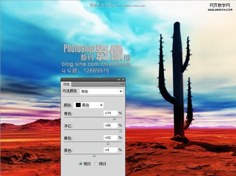
Task: Select the 绝对 radio button
Action: point(96,164)
